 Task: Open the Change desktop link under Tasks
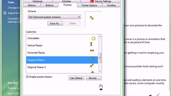tap(14, 8)
